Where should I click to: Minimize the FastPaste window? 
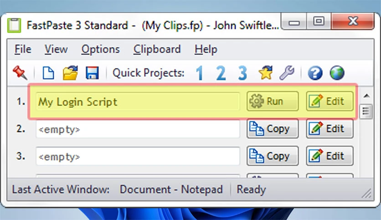pyautogui.click(x=294, y=22)
